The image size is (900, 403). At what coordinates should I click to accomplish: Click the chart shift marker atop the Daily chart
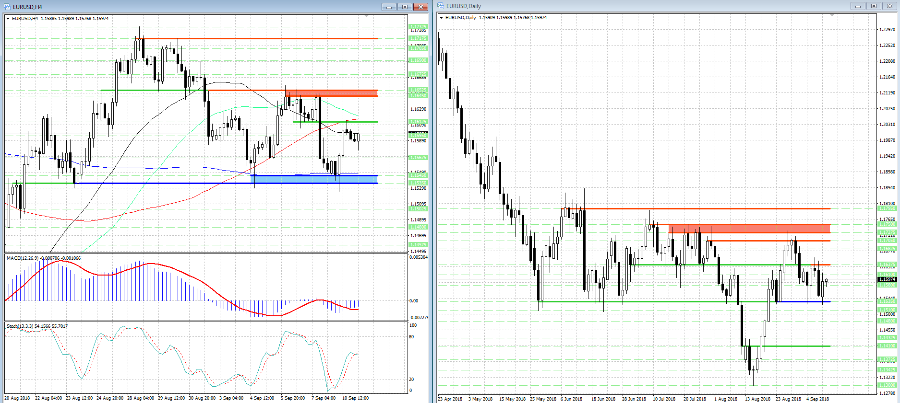tap(832, 15)
